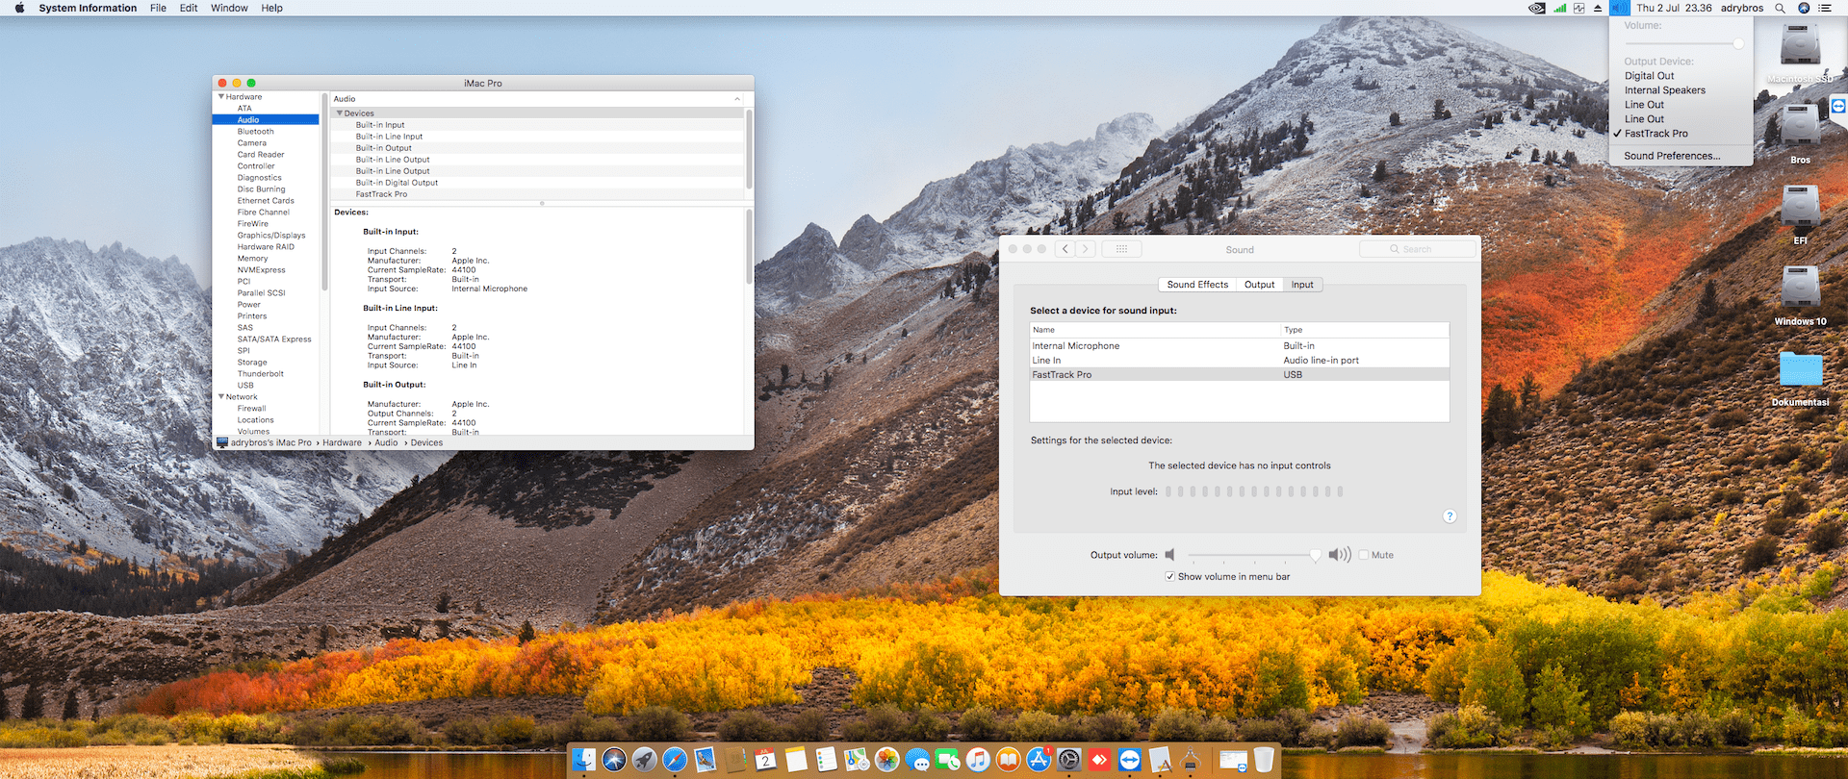Screen dimensions: 1848x779
Task: Select Internal Microphone in input device list
Action: click(x=1240, y=346)
